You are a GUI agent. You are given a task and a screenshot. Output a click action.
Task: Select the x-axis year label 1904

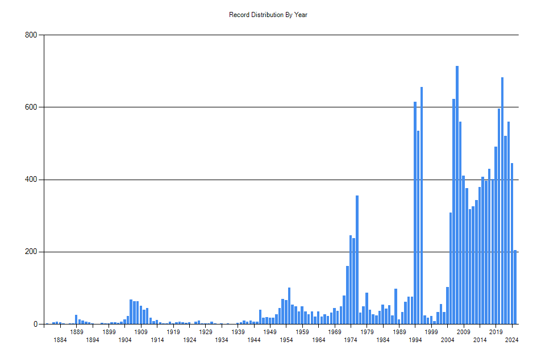tap(124, 340)
